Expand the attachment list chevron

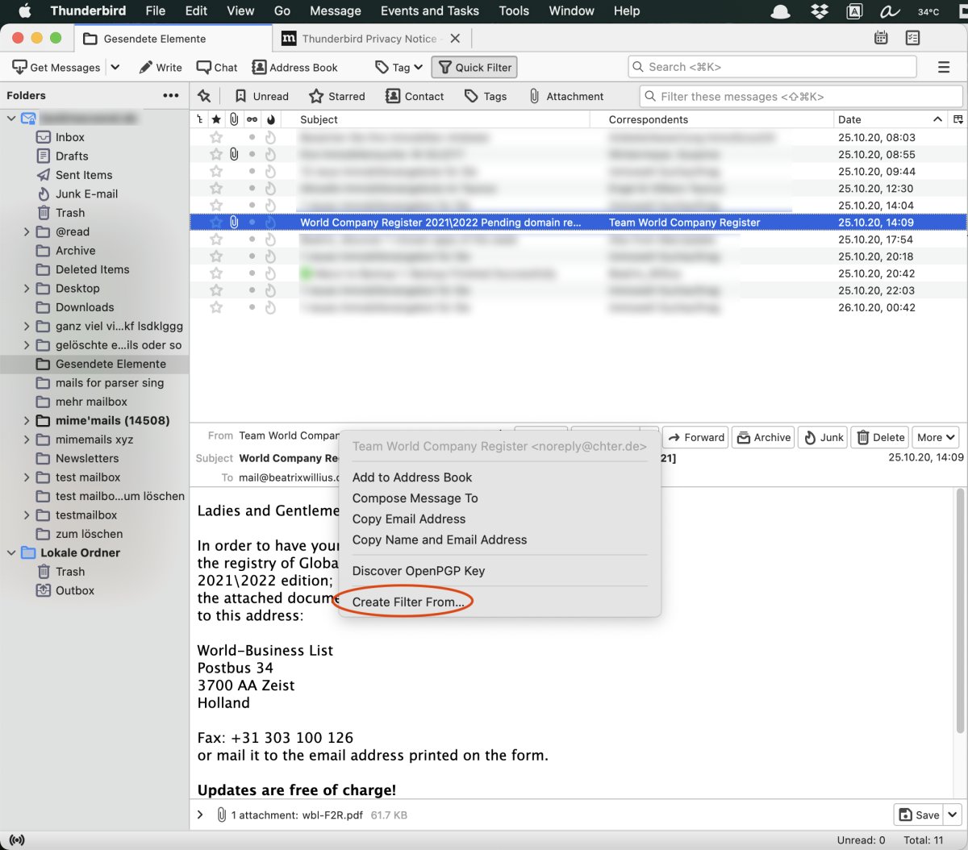click(200, 815)
